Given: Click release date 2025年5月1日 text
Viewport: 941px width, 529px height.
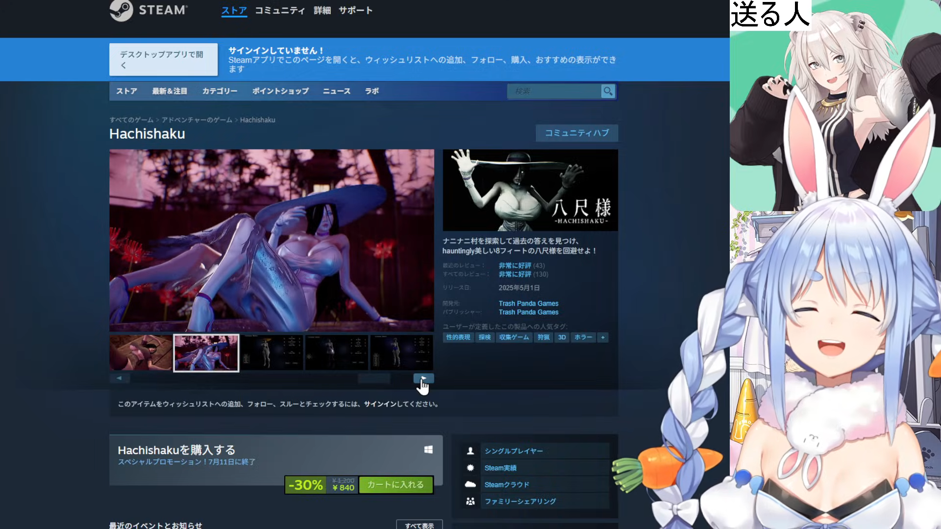Looking at the screenshot, I should pos(519,288).
